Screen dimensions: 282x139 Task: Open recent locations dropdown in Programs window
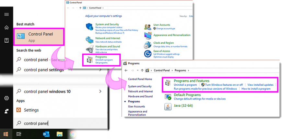pyautogui.click(x=137, y=70)
